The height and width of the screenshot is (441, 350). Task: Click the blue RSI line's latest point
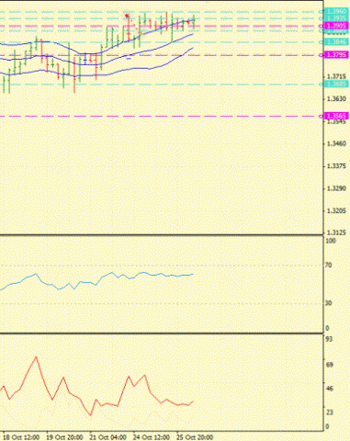tap(193, 274)
